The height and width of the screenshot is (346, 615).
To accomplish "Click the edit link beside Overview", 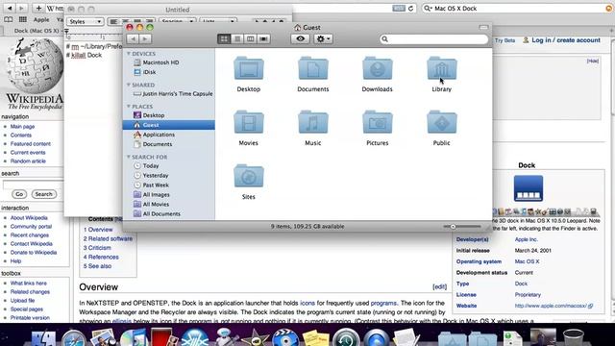I will click(440, 286).
